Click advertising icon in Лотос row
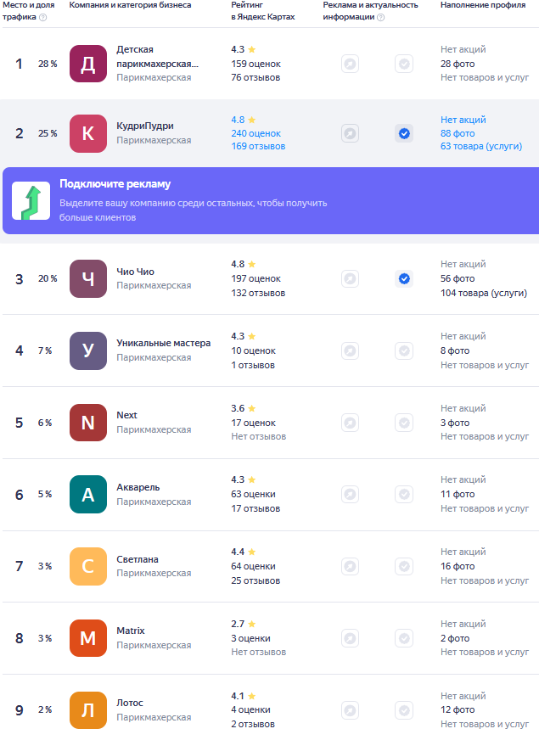Screen dimensions: 539x740 click(351, 710)
